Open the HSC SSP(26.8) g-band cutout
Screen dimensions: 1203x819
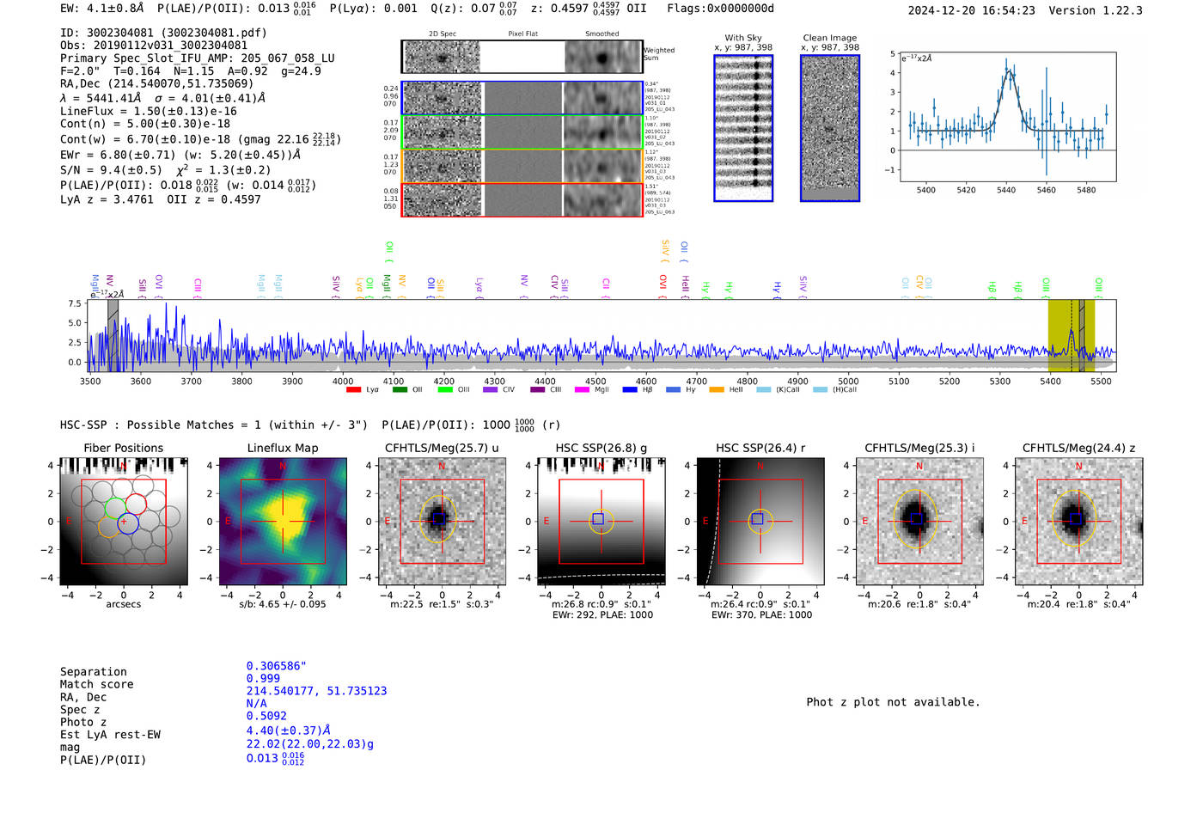pyautogui.click(x=601, y=522)
